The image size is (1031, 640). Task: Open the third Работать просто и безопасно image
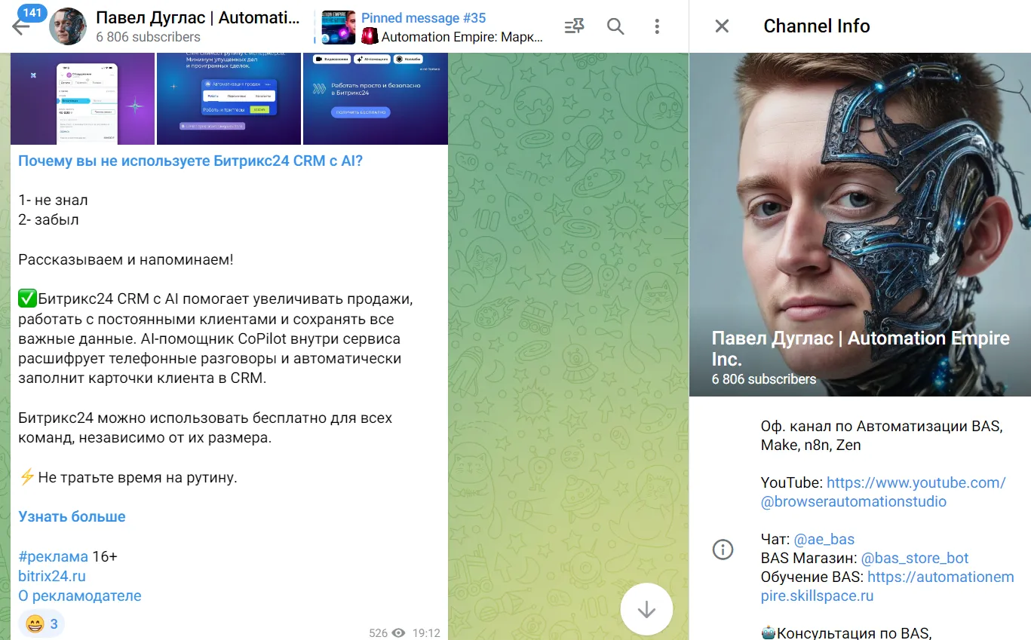375,98
